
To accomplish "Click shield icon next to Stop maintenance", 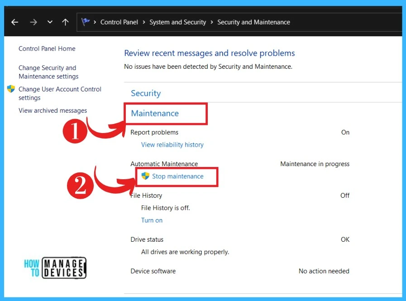I will pyautogui.click(x=145, y=176).
